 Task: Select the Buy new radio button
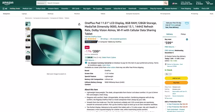pos(187,39)
